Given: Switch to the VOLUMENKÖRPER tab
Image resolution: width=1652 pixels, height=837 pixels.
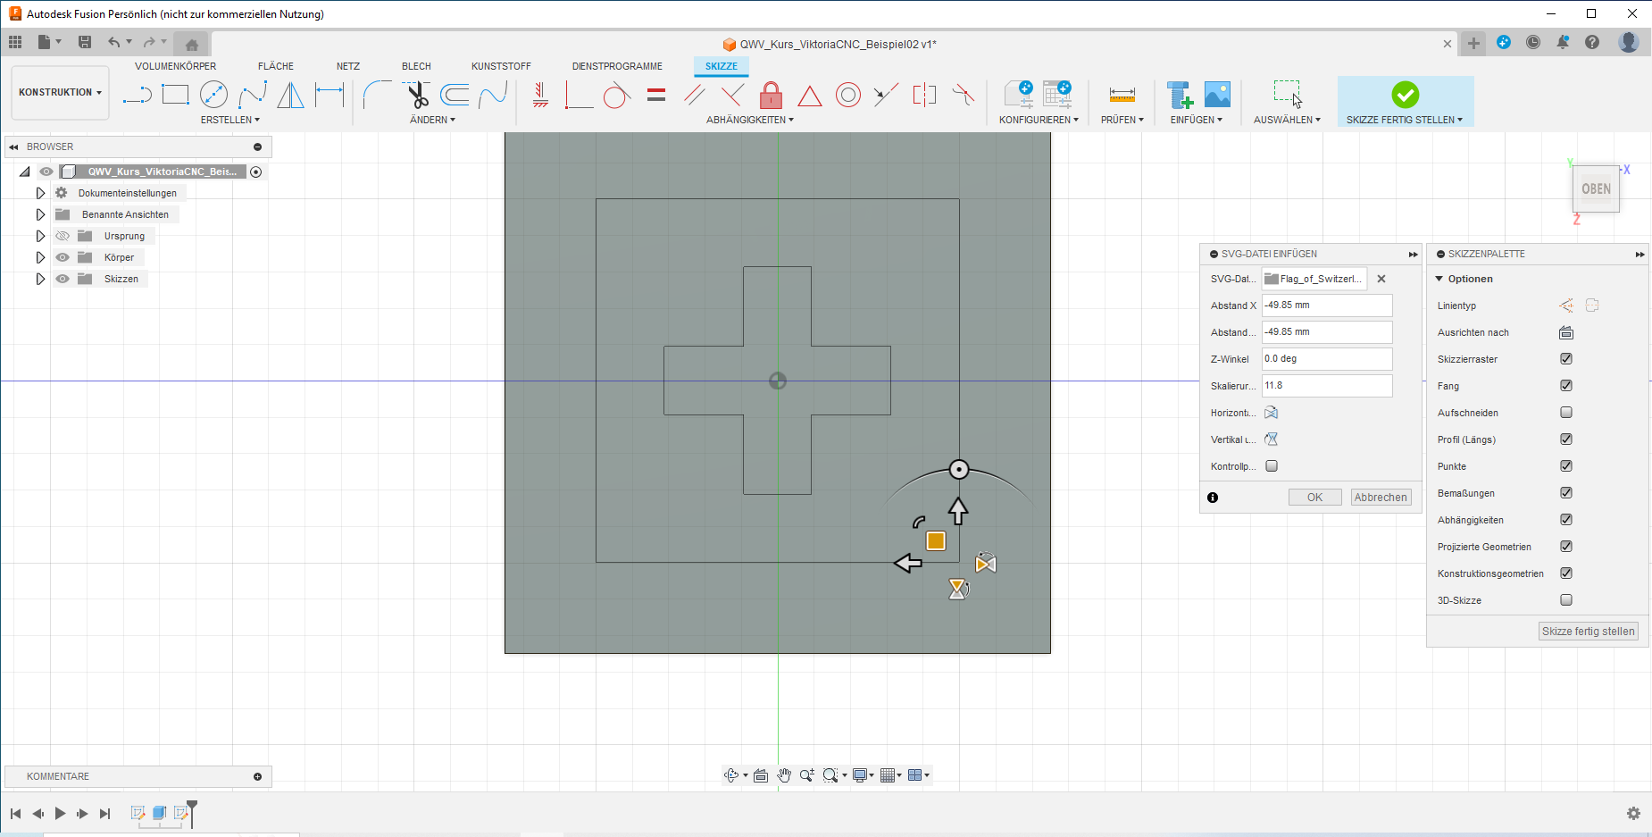Looking at the screenshot, I should pyautogui.click(x=175, y=66).
